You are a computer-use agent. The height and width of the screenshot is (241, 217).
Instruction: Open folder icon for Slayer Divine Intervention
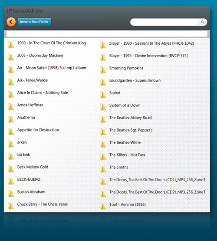click(x=103, y=58)
